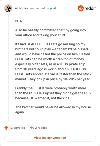Open the blue 'post' link
This screenshot has width=100, height=146.
[53, 8]
